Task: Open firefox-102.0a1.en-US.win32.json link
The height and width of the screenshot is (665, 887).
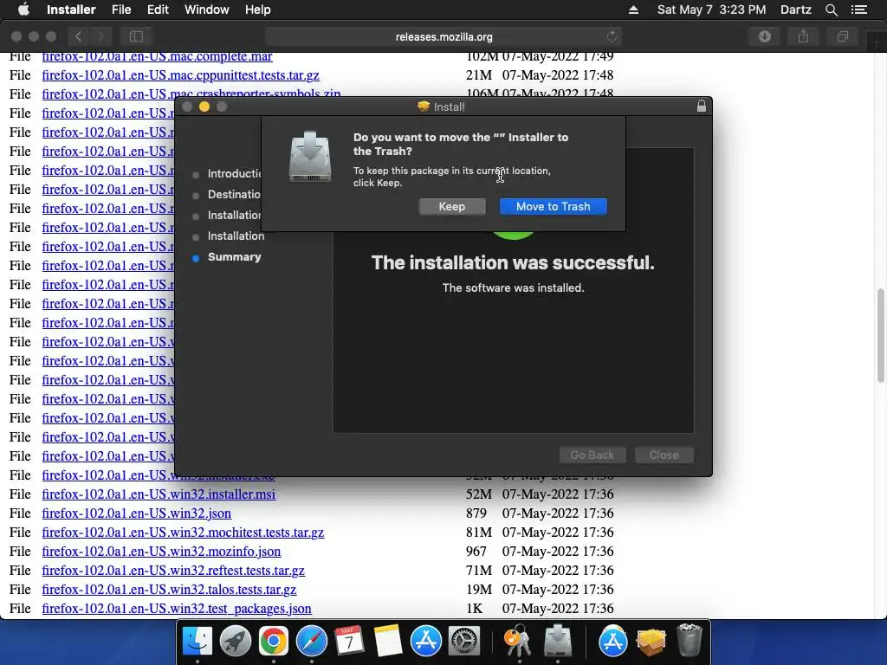Action: pos(136,513)
